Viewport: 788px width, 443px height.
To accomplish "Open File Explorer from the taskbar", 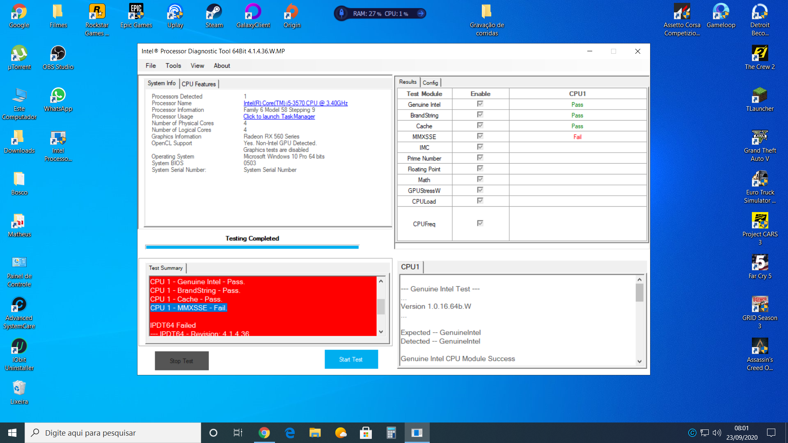I will (315, 433).
